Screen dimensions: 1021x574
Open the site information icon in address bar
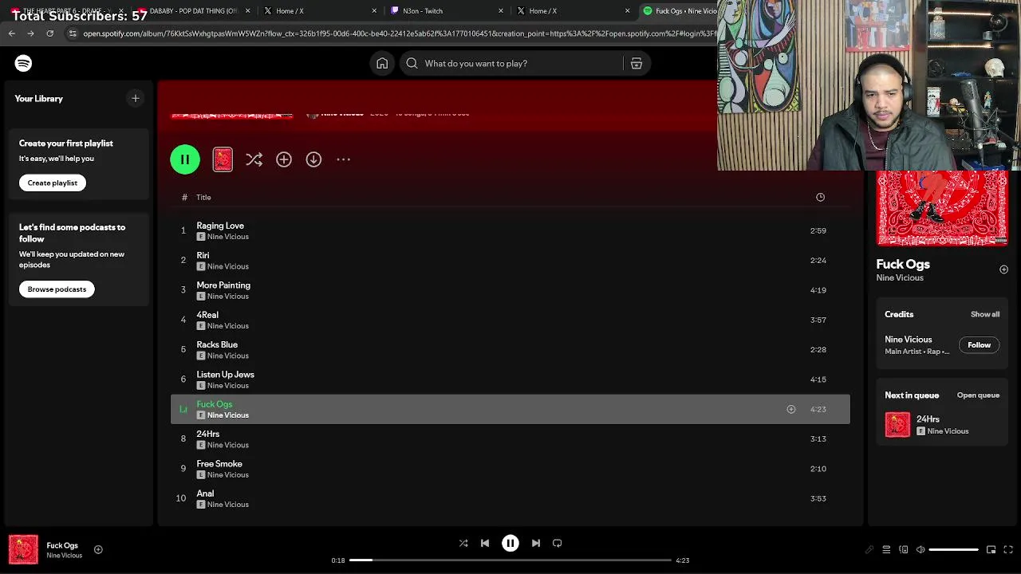(73, 33)
